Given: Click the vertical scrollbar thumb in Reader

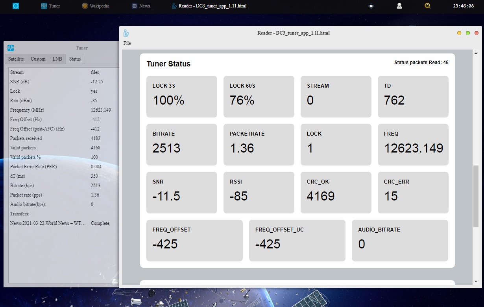Looking at the screenshot, I should coord(476,196).
